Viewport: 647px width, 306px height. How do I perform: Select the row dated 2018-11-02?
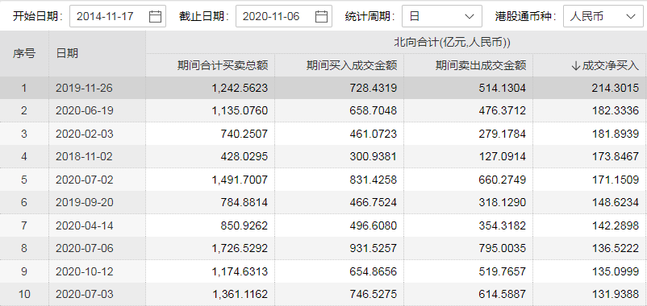(x=323, y=156)
